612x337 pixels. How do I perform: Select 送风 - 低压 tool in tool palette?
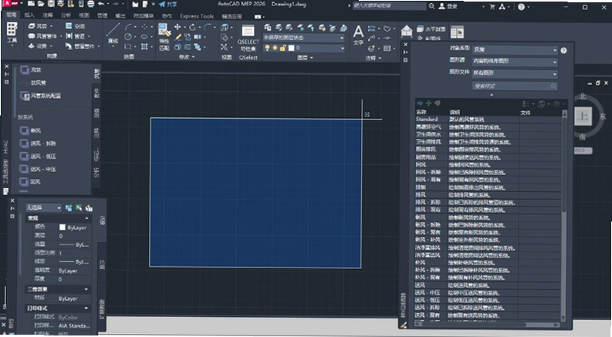point(39,157)
